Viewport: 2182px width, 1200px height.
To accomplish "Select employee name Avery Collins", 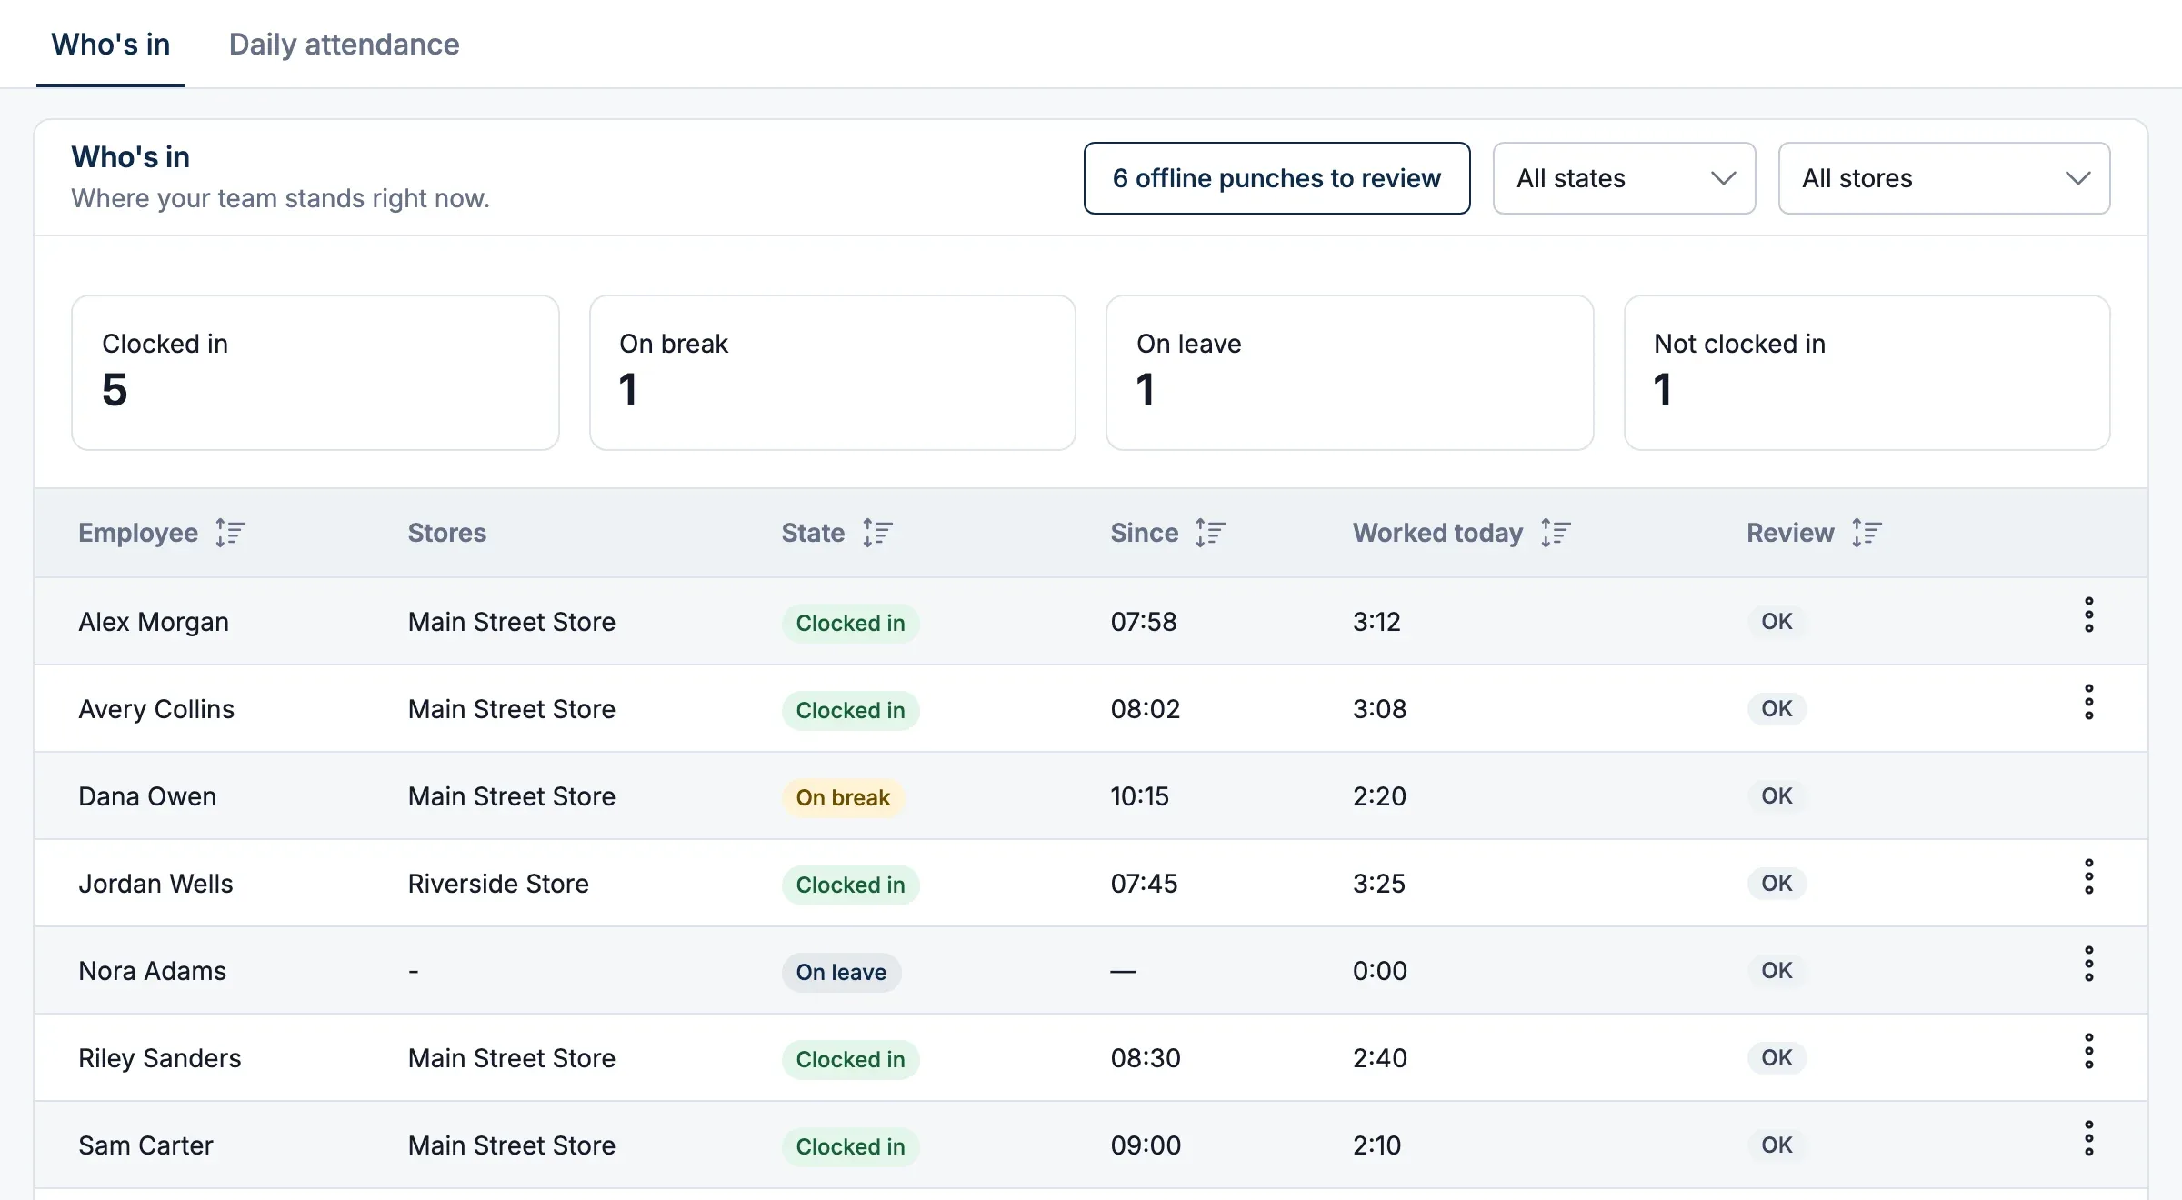I will click(156, 709).
